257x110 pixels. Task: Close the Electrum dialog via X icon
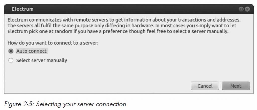tap(247, 9)
